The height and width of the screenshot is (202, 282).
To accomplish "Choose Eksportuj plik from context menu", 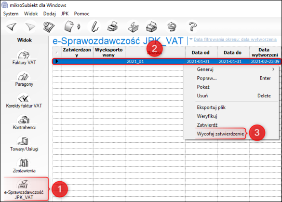I will tap(231, 108).
